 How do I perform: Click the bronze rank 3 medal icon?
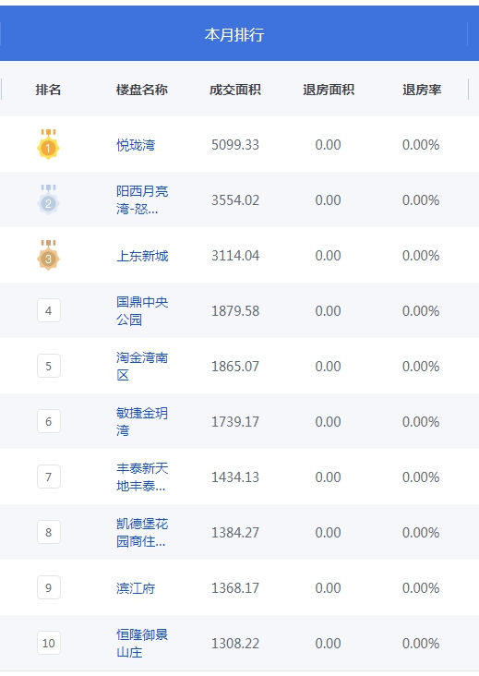(48, 255)
